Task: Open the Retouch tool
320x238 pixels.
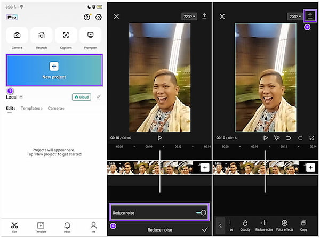Action: [x=42, y=36]
